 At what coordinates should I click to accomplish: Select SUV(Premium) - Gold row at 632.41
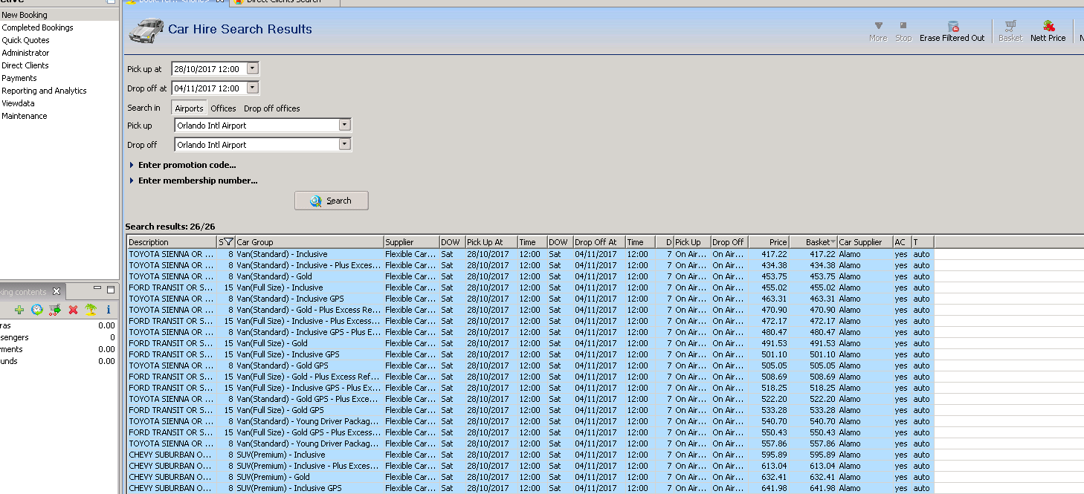tap(530, 477)
